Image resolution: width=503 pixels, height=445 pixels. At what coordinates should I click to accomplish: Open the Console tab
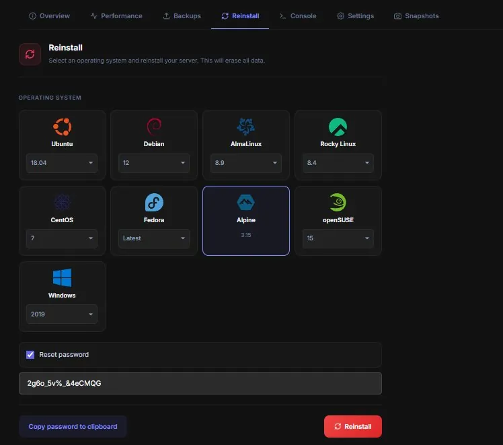[x=298, y=15]
